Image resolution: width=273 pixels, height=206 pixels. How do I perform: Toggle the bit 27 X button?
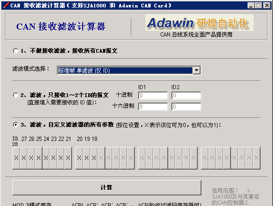(24, 158)
